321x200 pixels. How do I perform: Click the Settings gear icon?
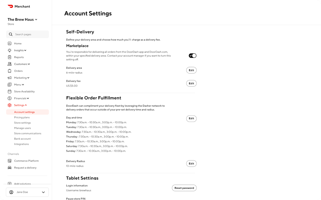click(10, 105)
